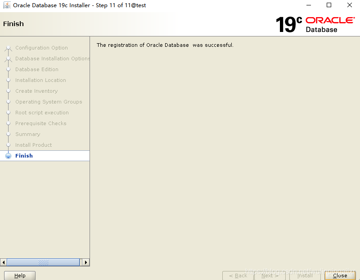Screen dimensions: 360x280
Task: Open the Help button
Action: (x=20, y=275)
